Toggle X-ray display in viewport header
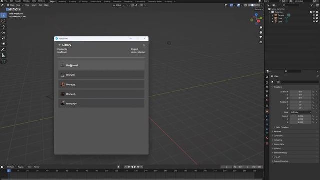 click(x=246, y=5)
